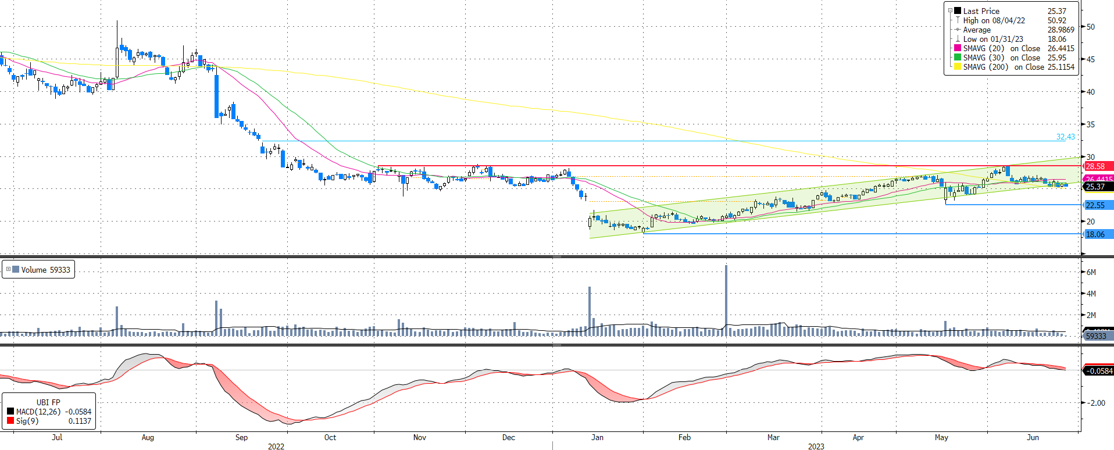Select the 'SMAVG (200) on Close' legend label

point(1004,66)
